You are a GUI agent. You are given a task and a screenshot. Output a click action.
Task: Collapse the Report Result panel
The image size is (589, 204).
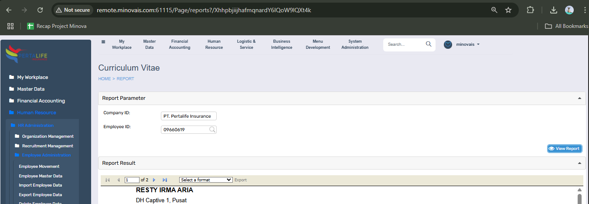tap(579, 163)
